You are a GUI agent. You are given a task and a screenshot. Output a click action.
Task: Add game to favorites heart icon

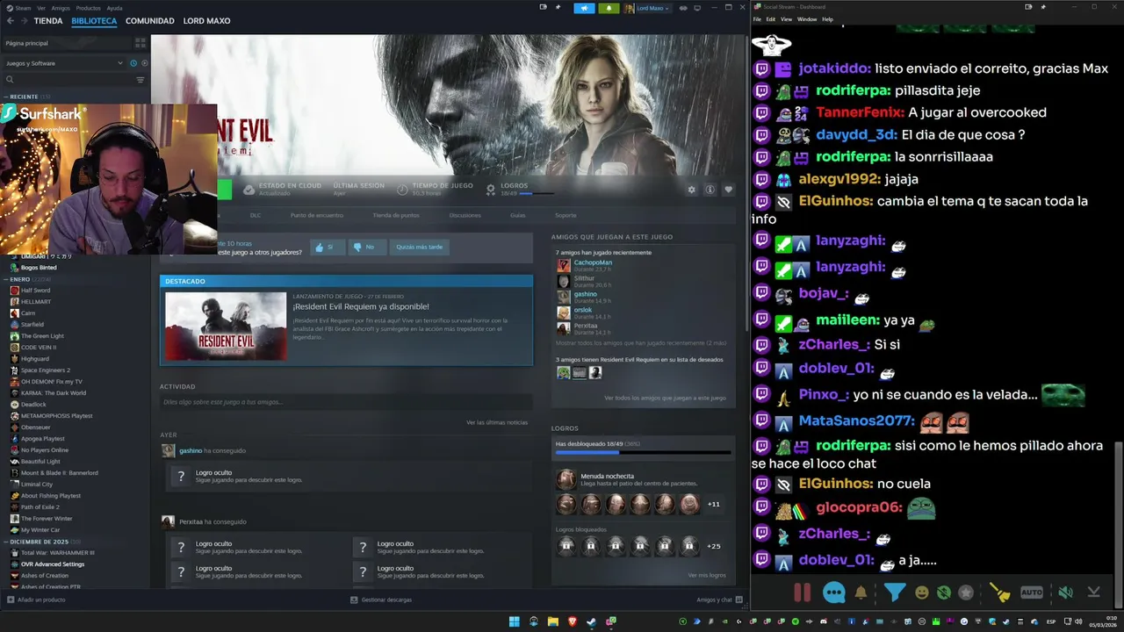point(728,190)
